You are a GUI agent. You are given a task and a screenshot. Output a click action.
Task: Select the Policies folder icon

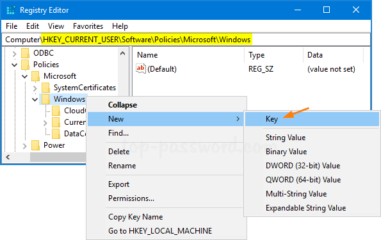click(x=25, y=65)
